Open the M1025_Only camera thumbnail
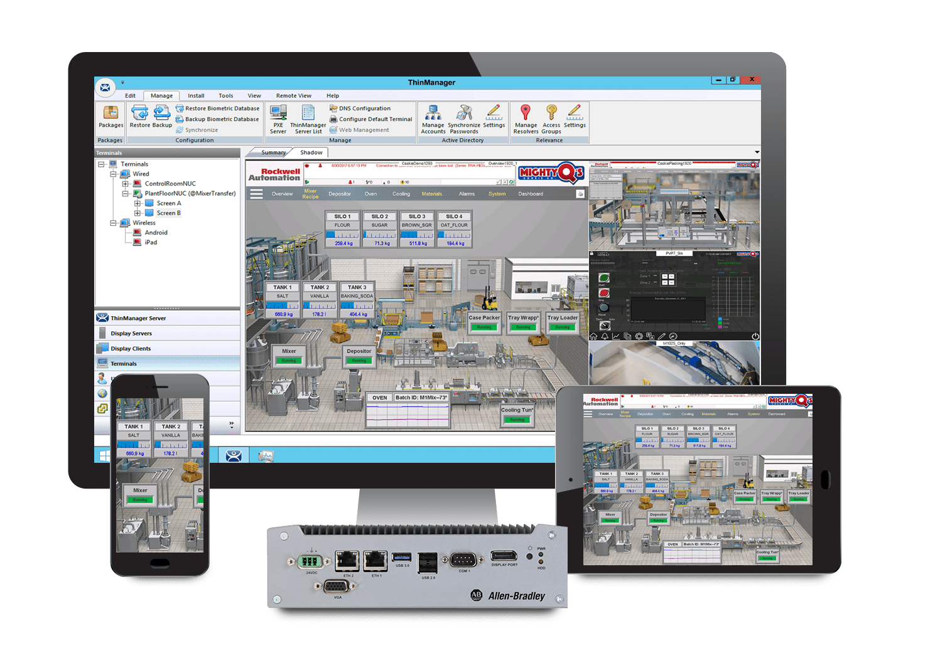Viewport: 945px width, 661px height. tap(674, 362)
